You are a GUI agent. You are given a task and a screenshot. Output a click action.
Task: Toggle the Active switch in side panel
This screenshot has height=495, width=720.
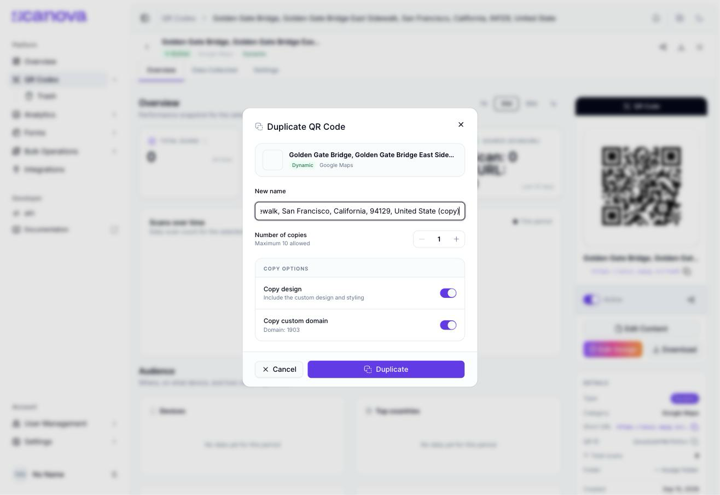[591, 300]
